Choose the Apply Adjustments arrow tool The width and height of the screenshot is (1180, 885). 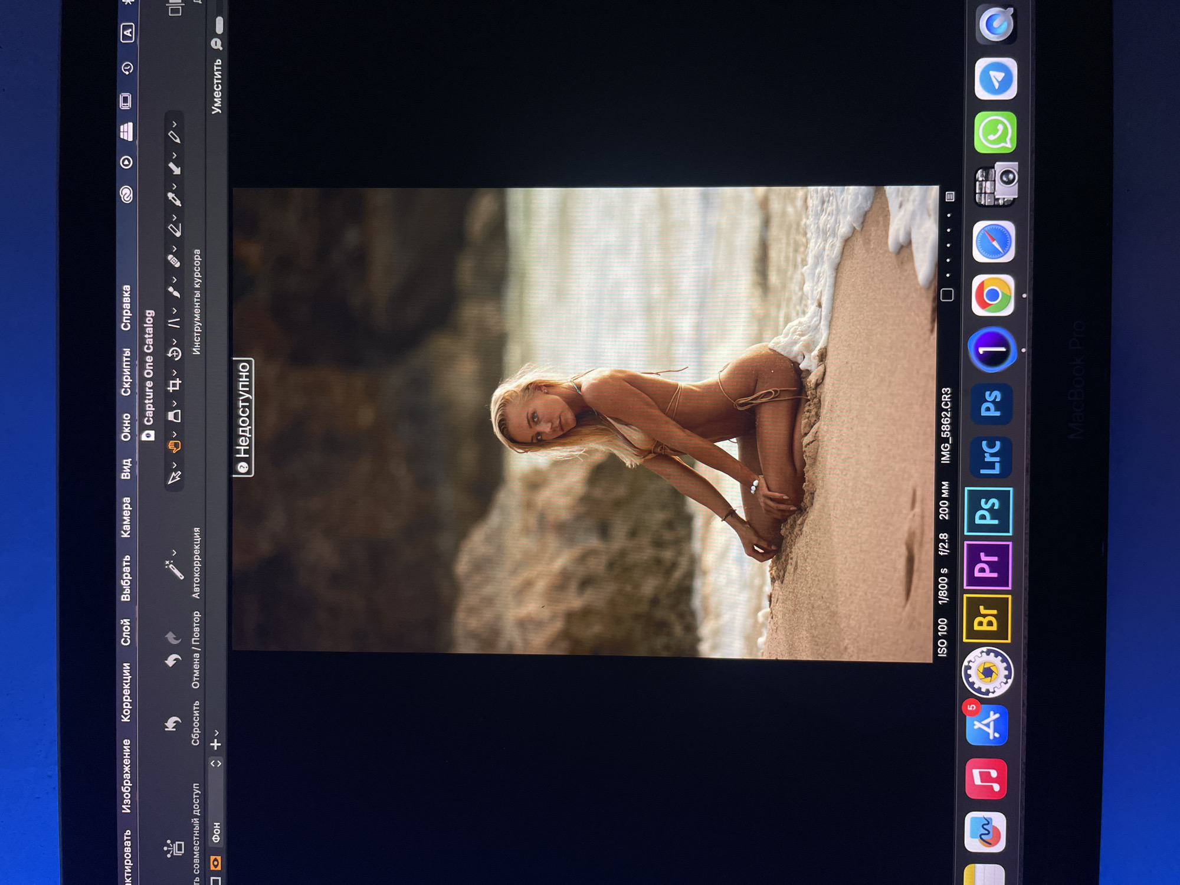173,168
